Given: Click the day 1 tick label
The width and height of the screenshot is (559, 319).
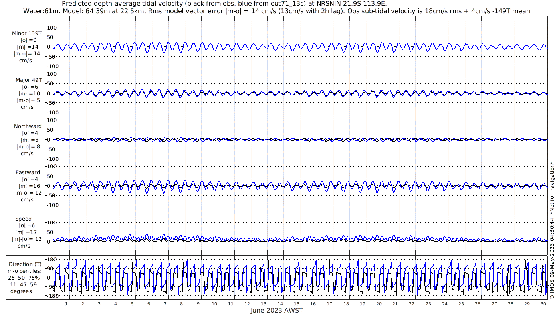Looking at the screenshot, I should pyautogui.click(x=66, y=304).
